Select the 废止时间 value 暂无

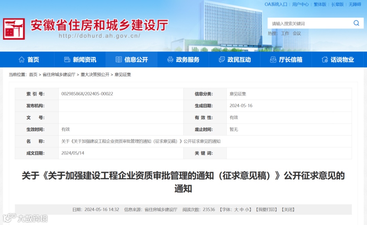[233, 129]
